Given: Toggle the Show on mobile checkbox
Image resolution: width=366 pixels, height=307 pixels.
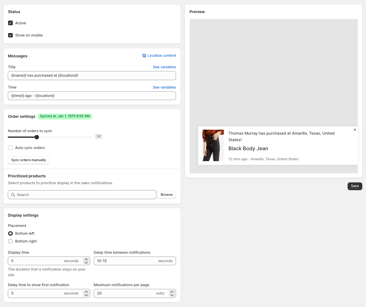Looking at the screenshot, I should 11,35.
